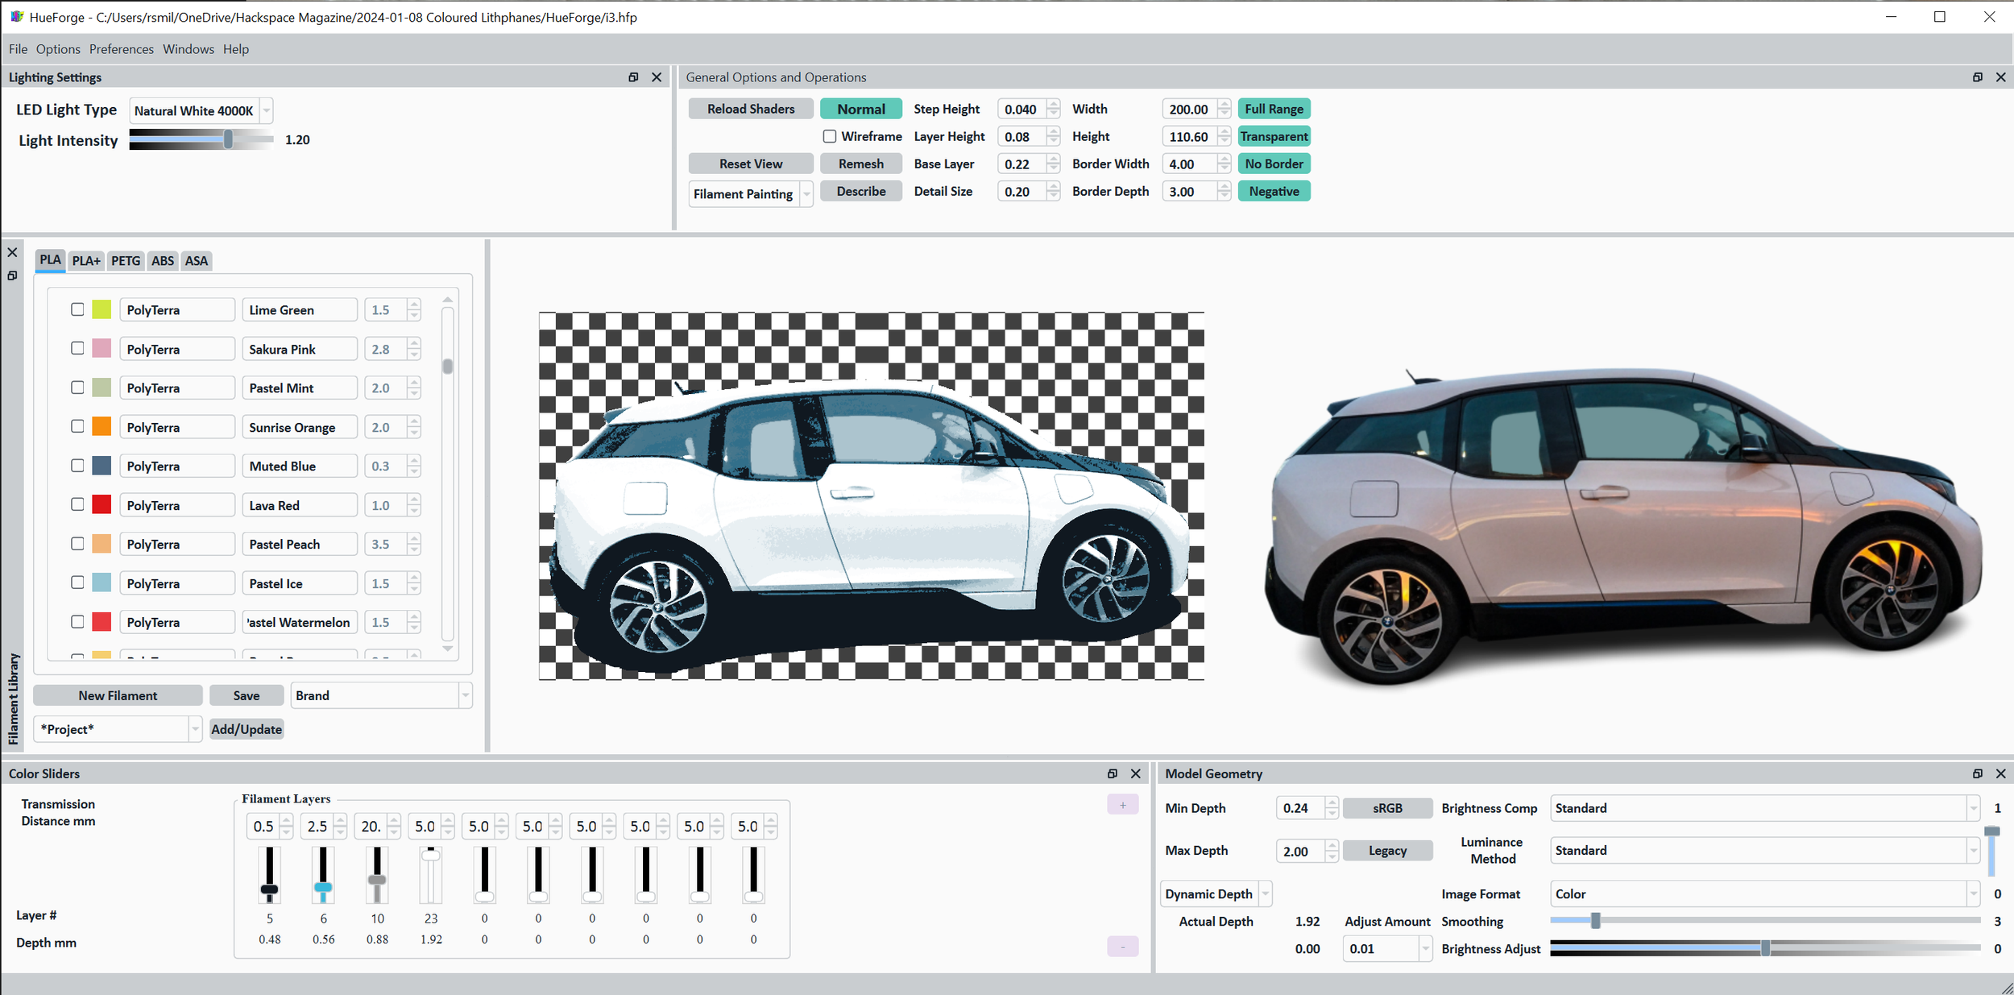Click the Sunrise Orange color swatch
The image size is (2014, 995).
click(x=102, y=427)
